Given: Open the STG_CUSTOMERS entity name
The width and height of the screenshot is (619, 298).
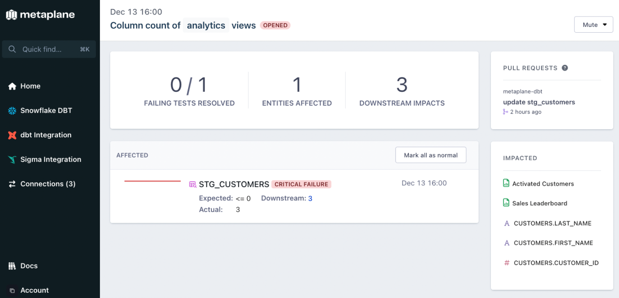Looking at the screenshot, I should tap(234, 184).
